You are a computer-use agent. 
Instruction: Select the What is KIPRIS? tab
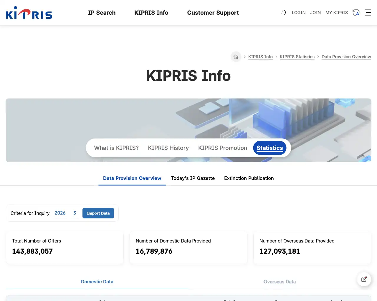116,148
